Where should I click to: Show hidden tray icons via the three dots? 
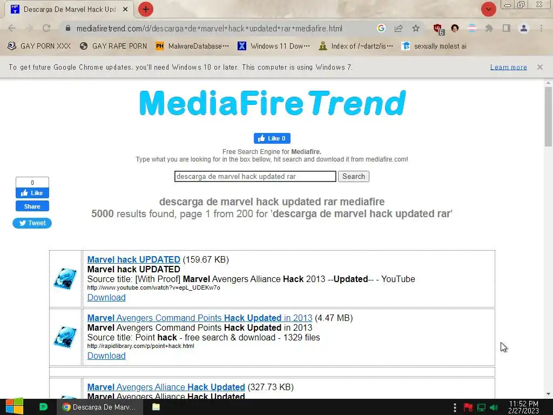click(x=455, y=407)
